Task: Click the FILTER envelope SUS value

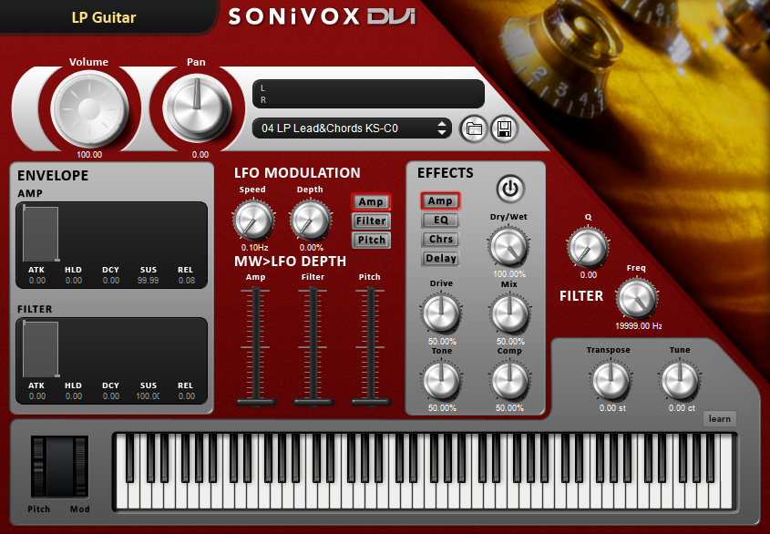Action: click(148, 396)
